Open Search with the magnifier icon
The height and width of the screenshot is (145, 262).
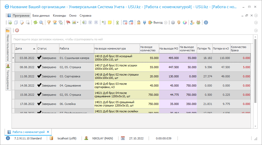point(41,22)
